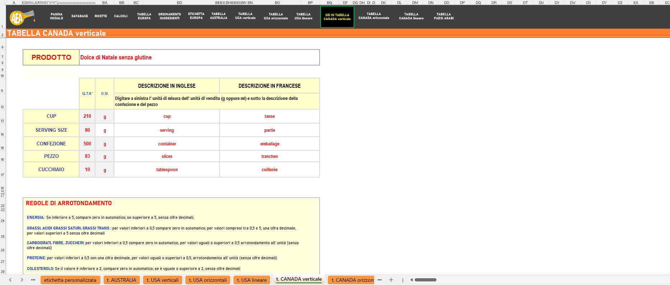
Task: Select French description cell 'tasse'
Action: [x=269, y=116]
